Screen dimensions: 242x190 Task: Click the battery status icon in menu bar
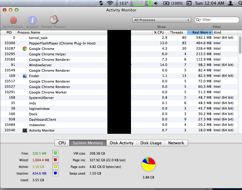point(166,3)
